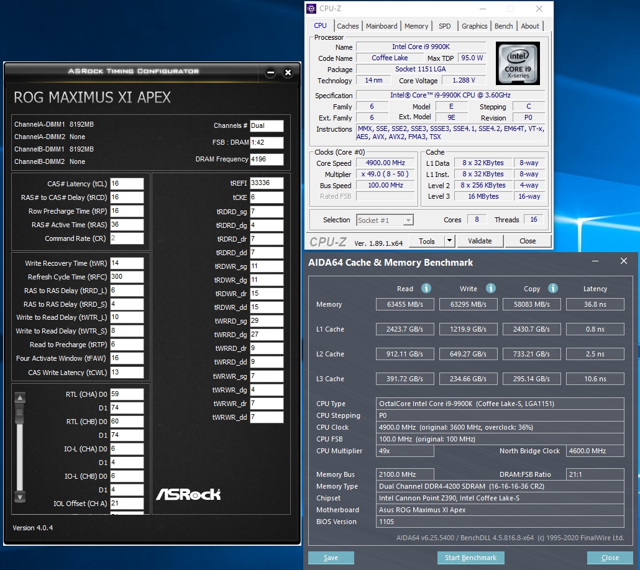640x570 pixels.
Task: Switch to the Mainboard tab in CPU-Z
Action: tap(382, 26)
